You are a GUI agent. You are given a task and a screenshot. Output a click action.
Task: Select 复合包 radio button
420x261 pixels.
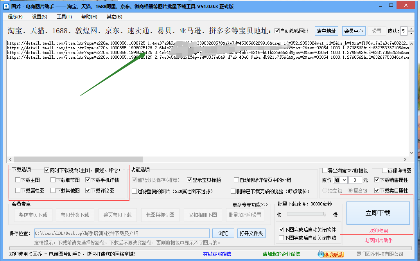[x=350, y=190]
